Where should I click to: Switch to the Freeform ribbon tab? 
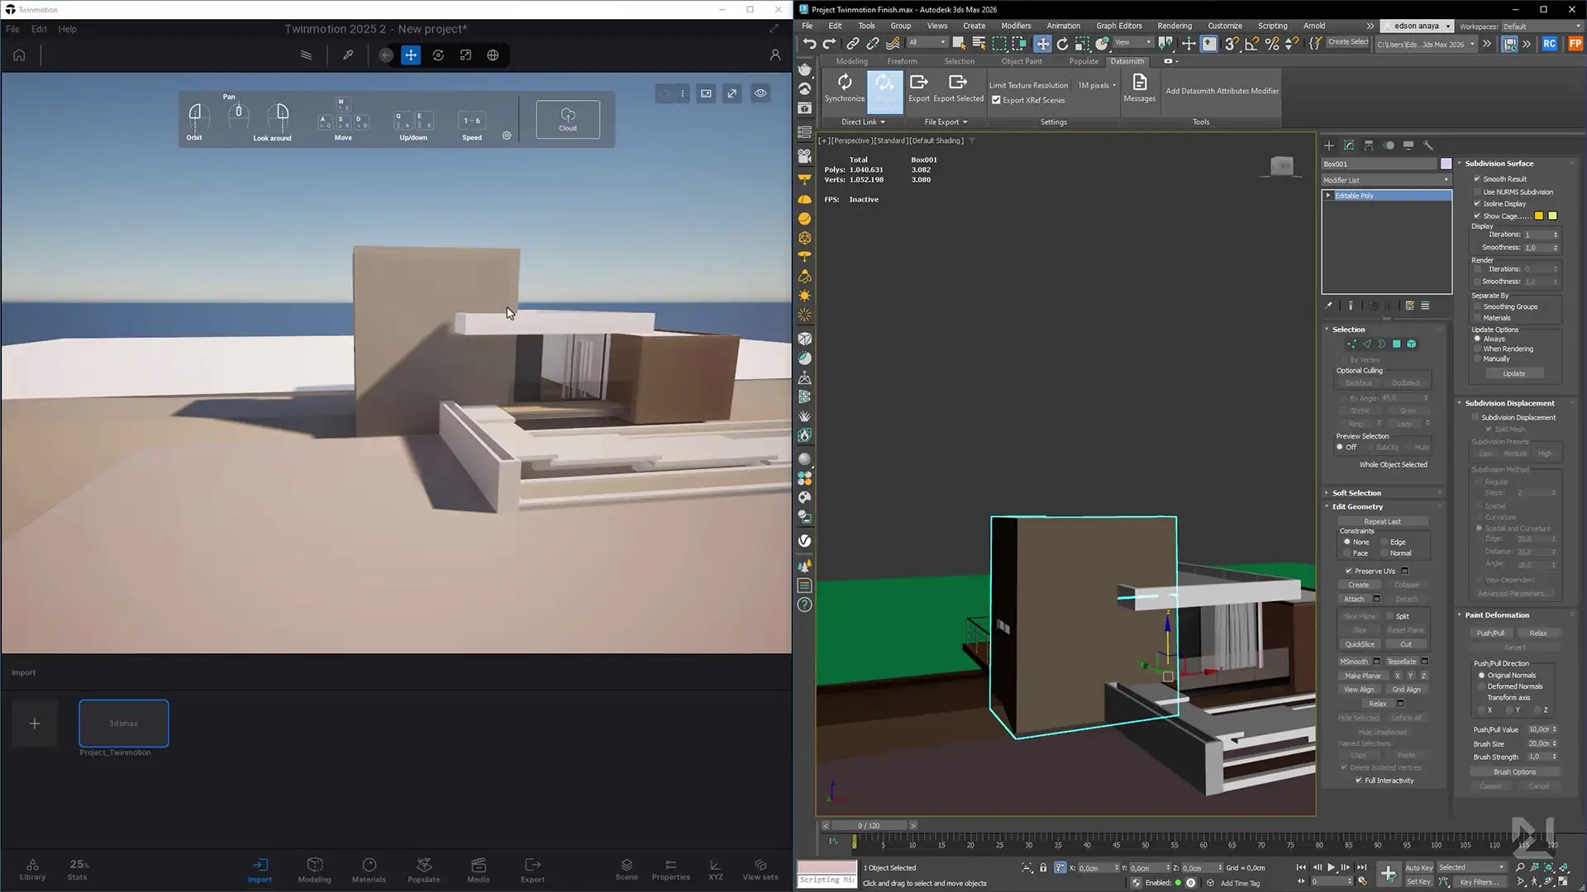pyautogui.click(x=902, y=61)
